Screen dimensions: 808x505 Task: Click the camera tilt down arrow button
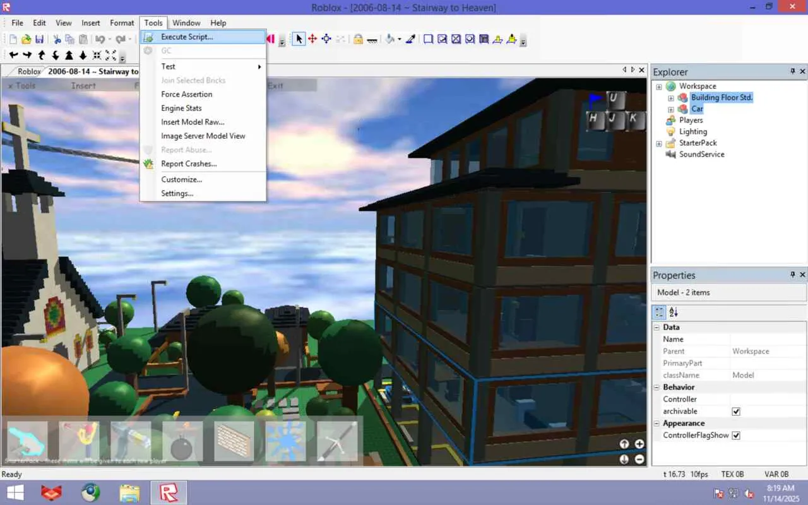click(x=624, y=459)
